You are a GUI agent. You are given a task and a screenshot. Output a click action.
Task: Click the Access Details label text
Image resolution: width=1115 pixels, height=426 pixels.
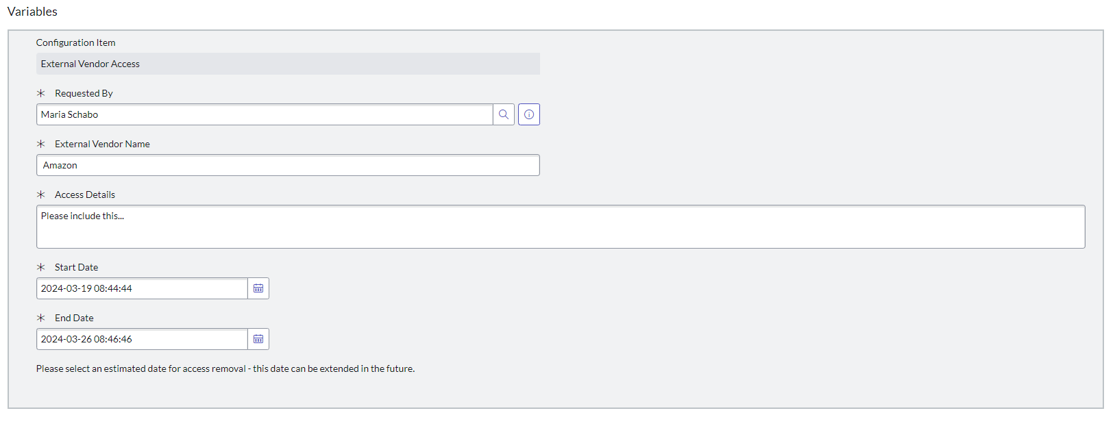(85, 195)
